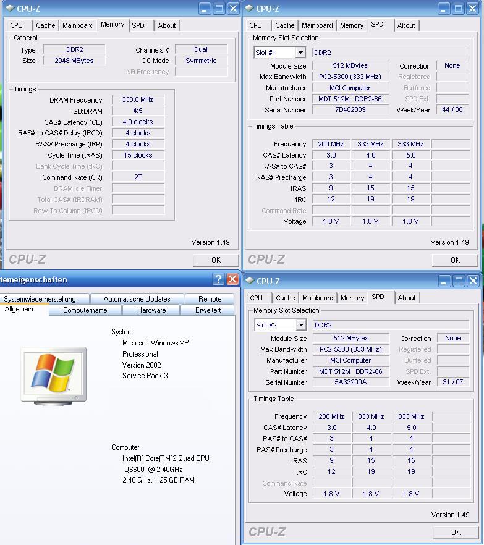The height and width of the screenshot is (545, 484).
Task: Click OK in the Slot #1 SPD window
Action: tap(455, 260)
